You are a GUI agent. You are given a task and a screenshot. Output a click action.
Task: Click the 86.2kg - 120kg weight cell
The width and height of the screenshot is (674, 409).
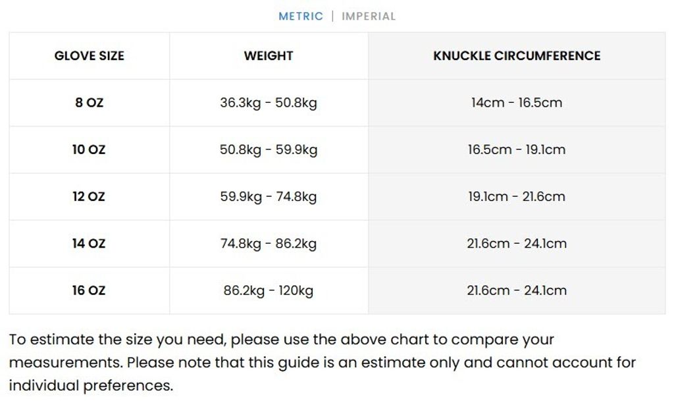point(269,290)
